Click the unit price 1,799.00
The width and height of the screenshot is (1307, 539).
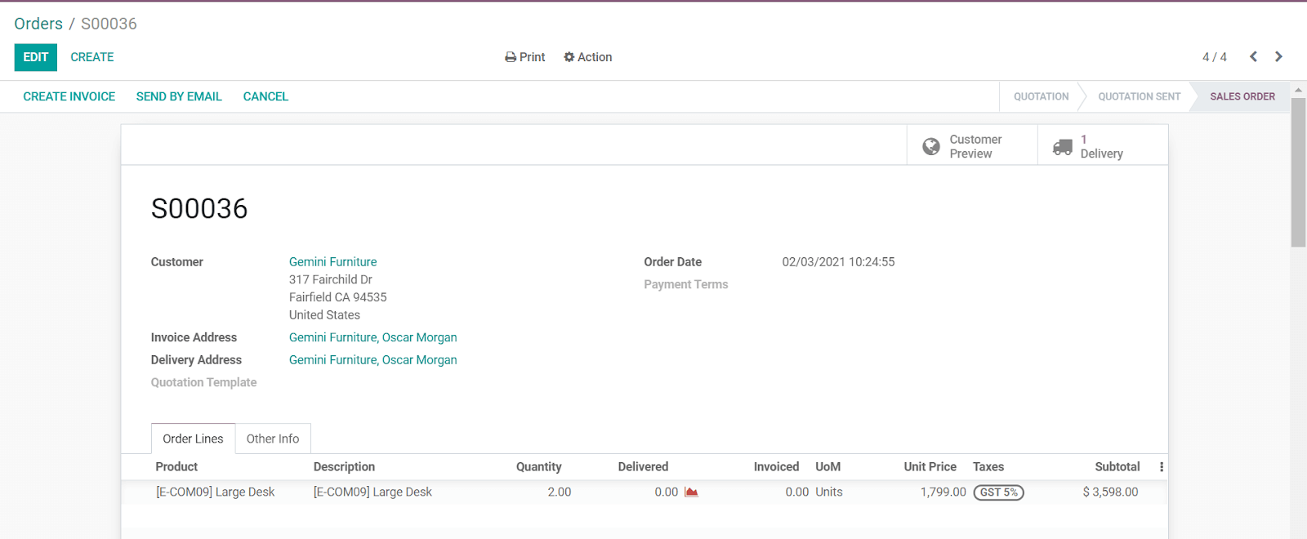click(x=943, y=492)
